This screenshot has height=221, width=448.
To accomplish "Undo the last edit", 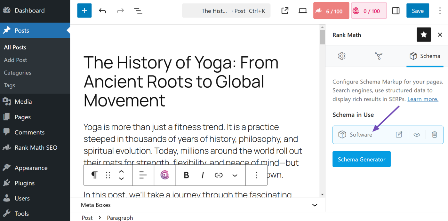I will coord(102,11).
